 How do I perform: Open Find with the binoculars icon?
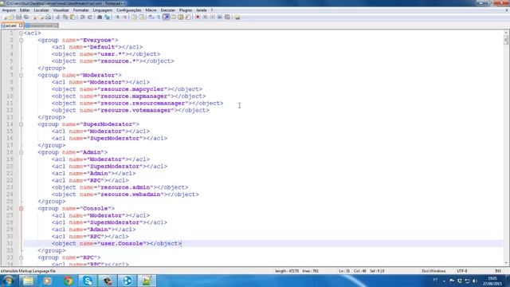tap(100, 17)
